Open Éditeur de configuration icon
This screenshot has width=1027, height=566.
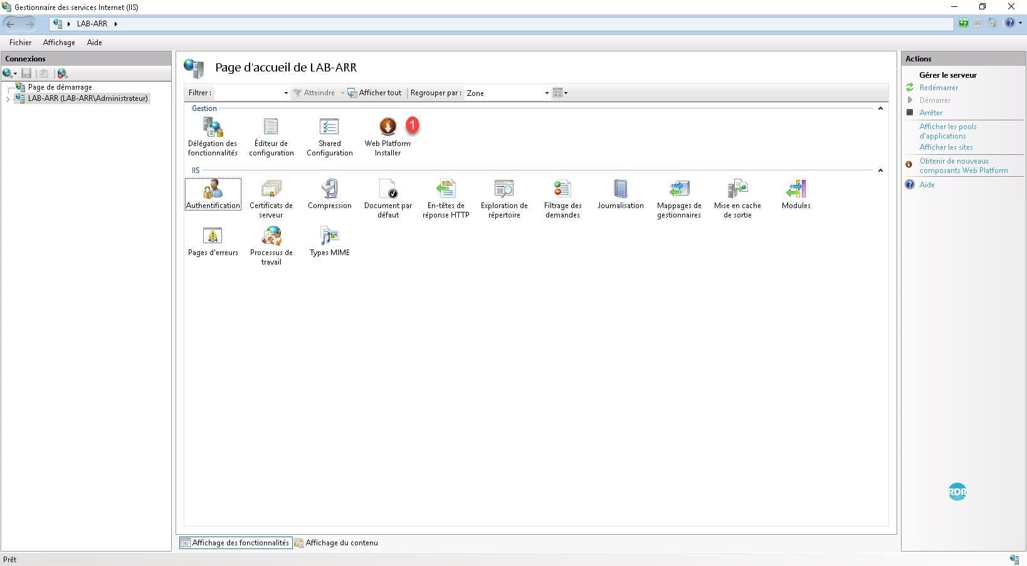coord(271,137)
